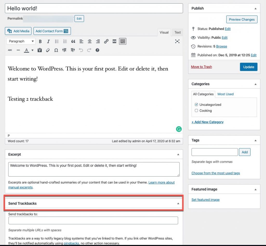Apply strikethrough formatting
Screen dimensions: 266x246
(10, 50)
